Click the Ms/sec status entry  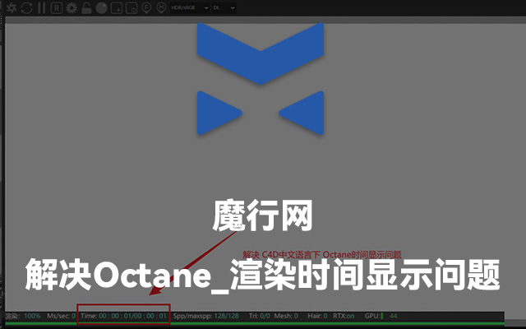click(x=61, y=316)
